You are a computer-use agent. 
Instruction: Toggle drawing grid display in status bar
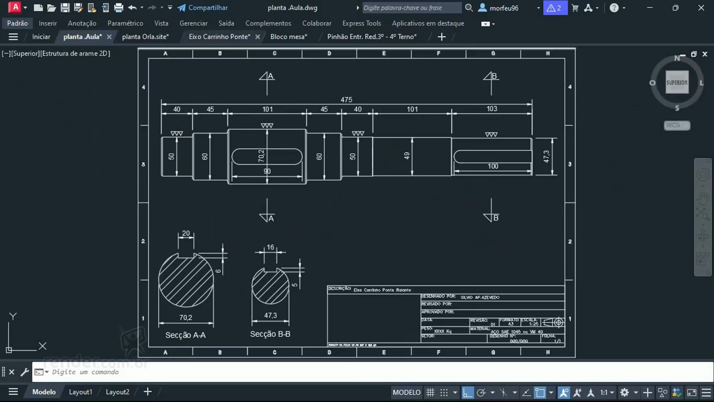(x=430, y=392)
